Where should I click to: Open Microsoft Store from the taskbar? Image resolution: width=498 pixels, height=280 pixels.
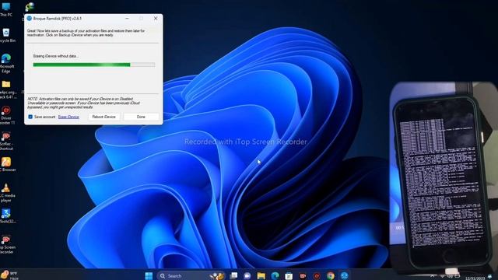(x=289, y=275)
